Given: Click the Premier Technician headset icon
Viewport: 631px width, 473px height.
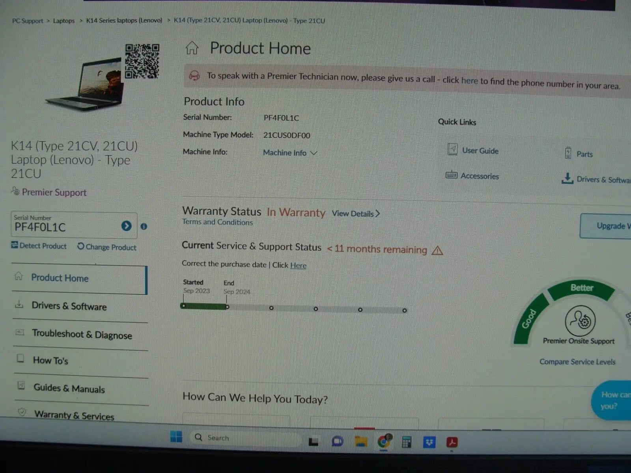Looking at the screenshot, I should [194, 75].
